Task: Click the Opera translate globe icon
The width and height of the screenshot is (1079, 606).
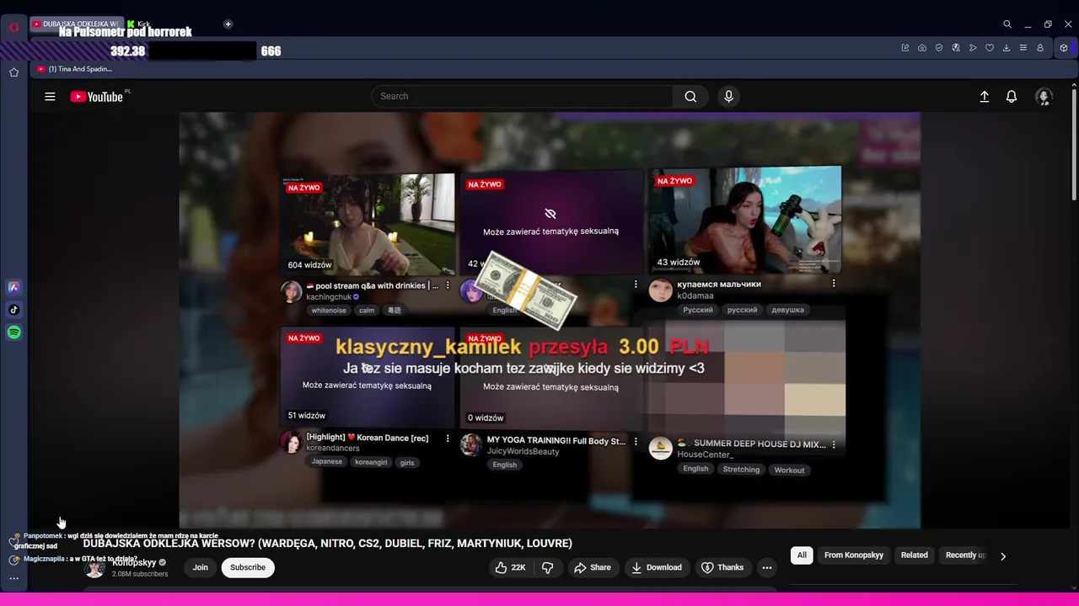Action: pos(956,48)
